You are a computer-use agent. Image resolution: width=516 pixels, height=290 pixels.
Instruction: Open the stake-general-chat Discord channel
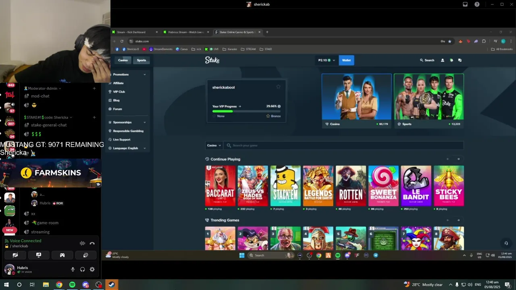[49, 125]
